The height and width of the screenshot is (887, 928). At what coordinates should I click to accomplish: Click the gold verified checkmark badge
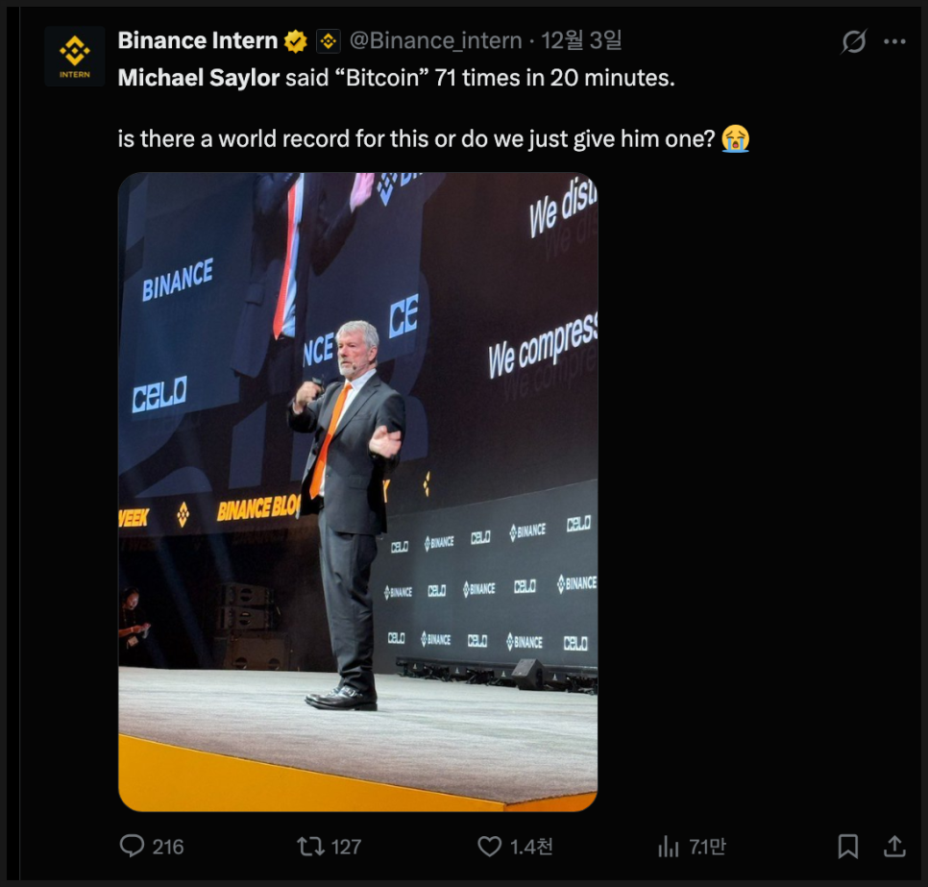[295, 41]
